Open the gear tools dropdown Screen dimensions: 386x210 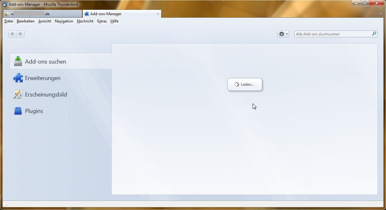pos(283,34)
